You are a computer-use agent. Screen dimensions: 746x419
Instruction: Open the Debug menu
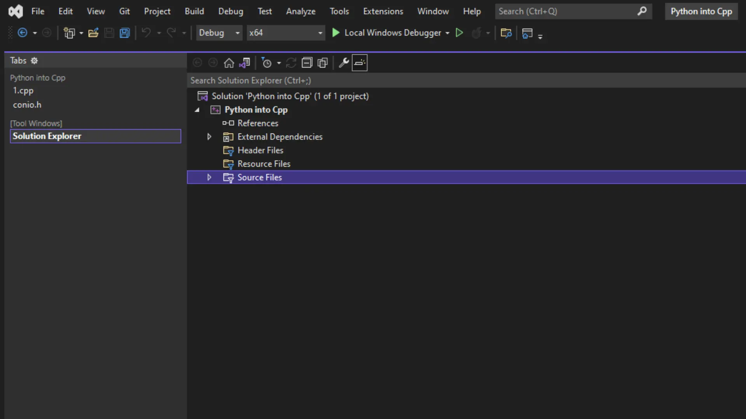(230, 12)
